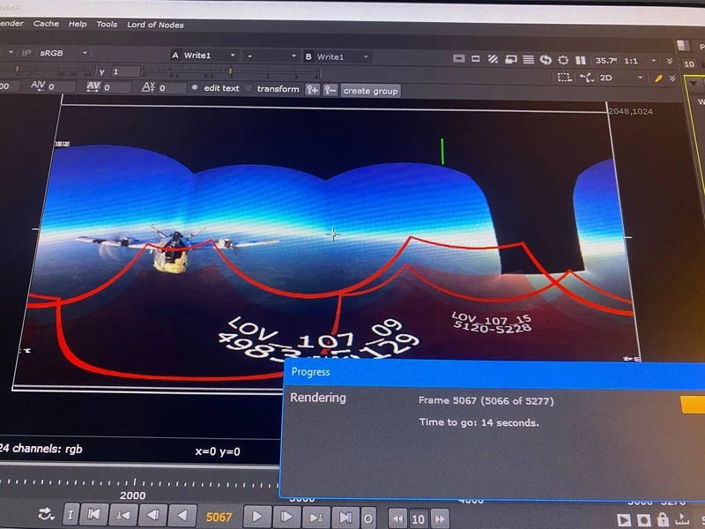Toggle the lock icon at bottom right
The width and height of the screenshot is (705, 529).
(x=663, y=519)
